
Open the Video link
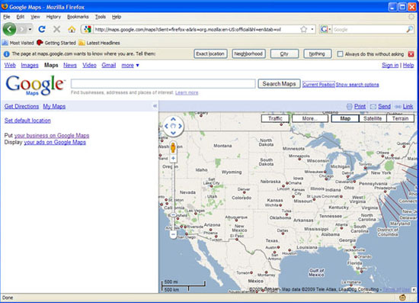click(89, 66)
